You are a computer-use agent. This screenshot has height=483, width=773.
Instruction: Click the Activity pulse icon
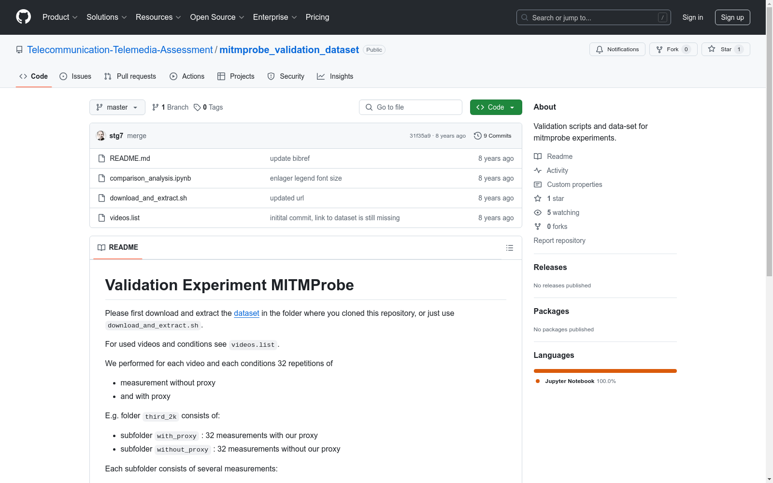pyautogui.click(x=538, y=170)
